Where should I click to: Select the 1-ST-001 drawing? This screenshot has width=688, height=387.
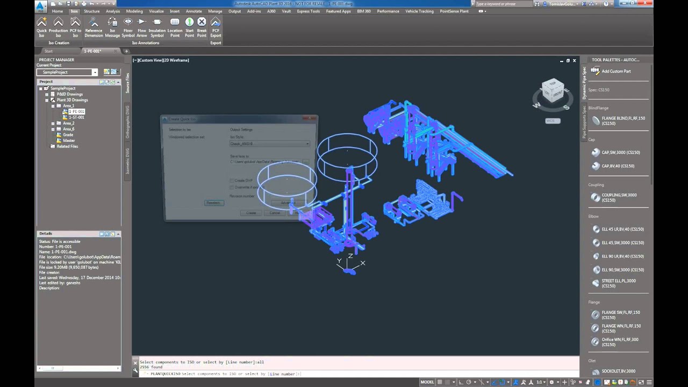[76, 117]
